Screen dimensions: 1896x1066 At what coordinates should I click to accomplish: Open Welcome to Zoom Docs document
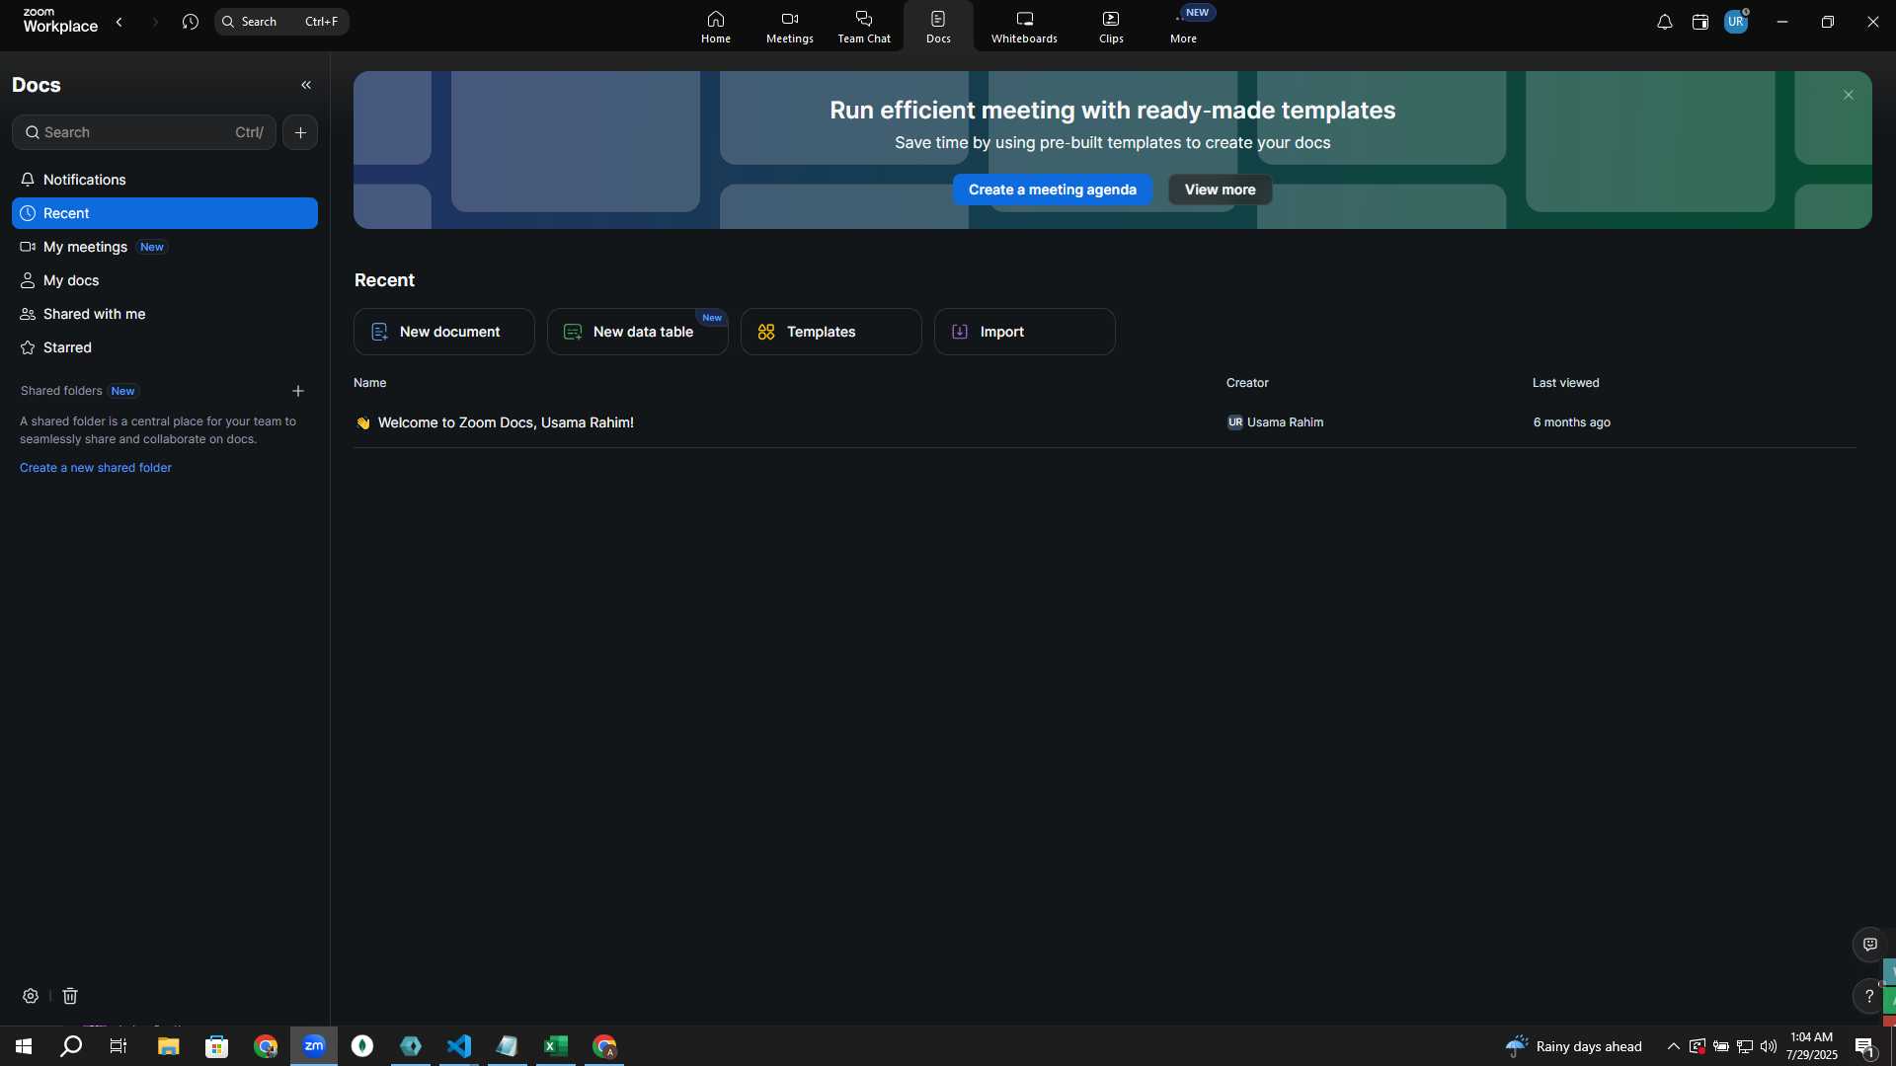(x=506, y=422)
